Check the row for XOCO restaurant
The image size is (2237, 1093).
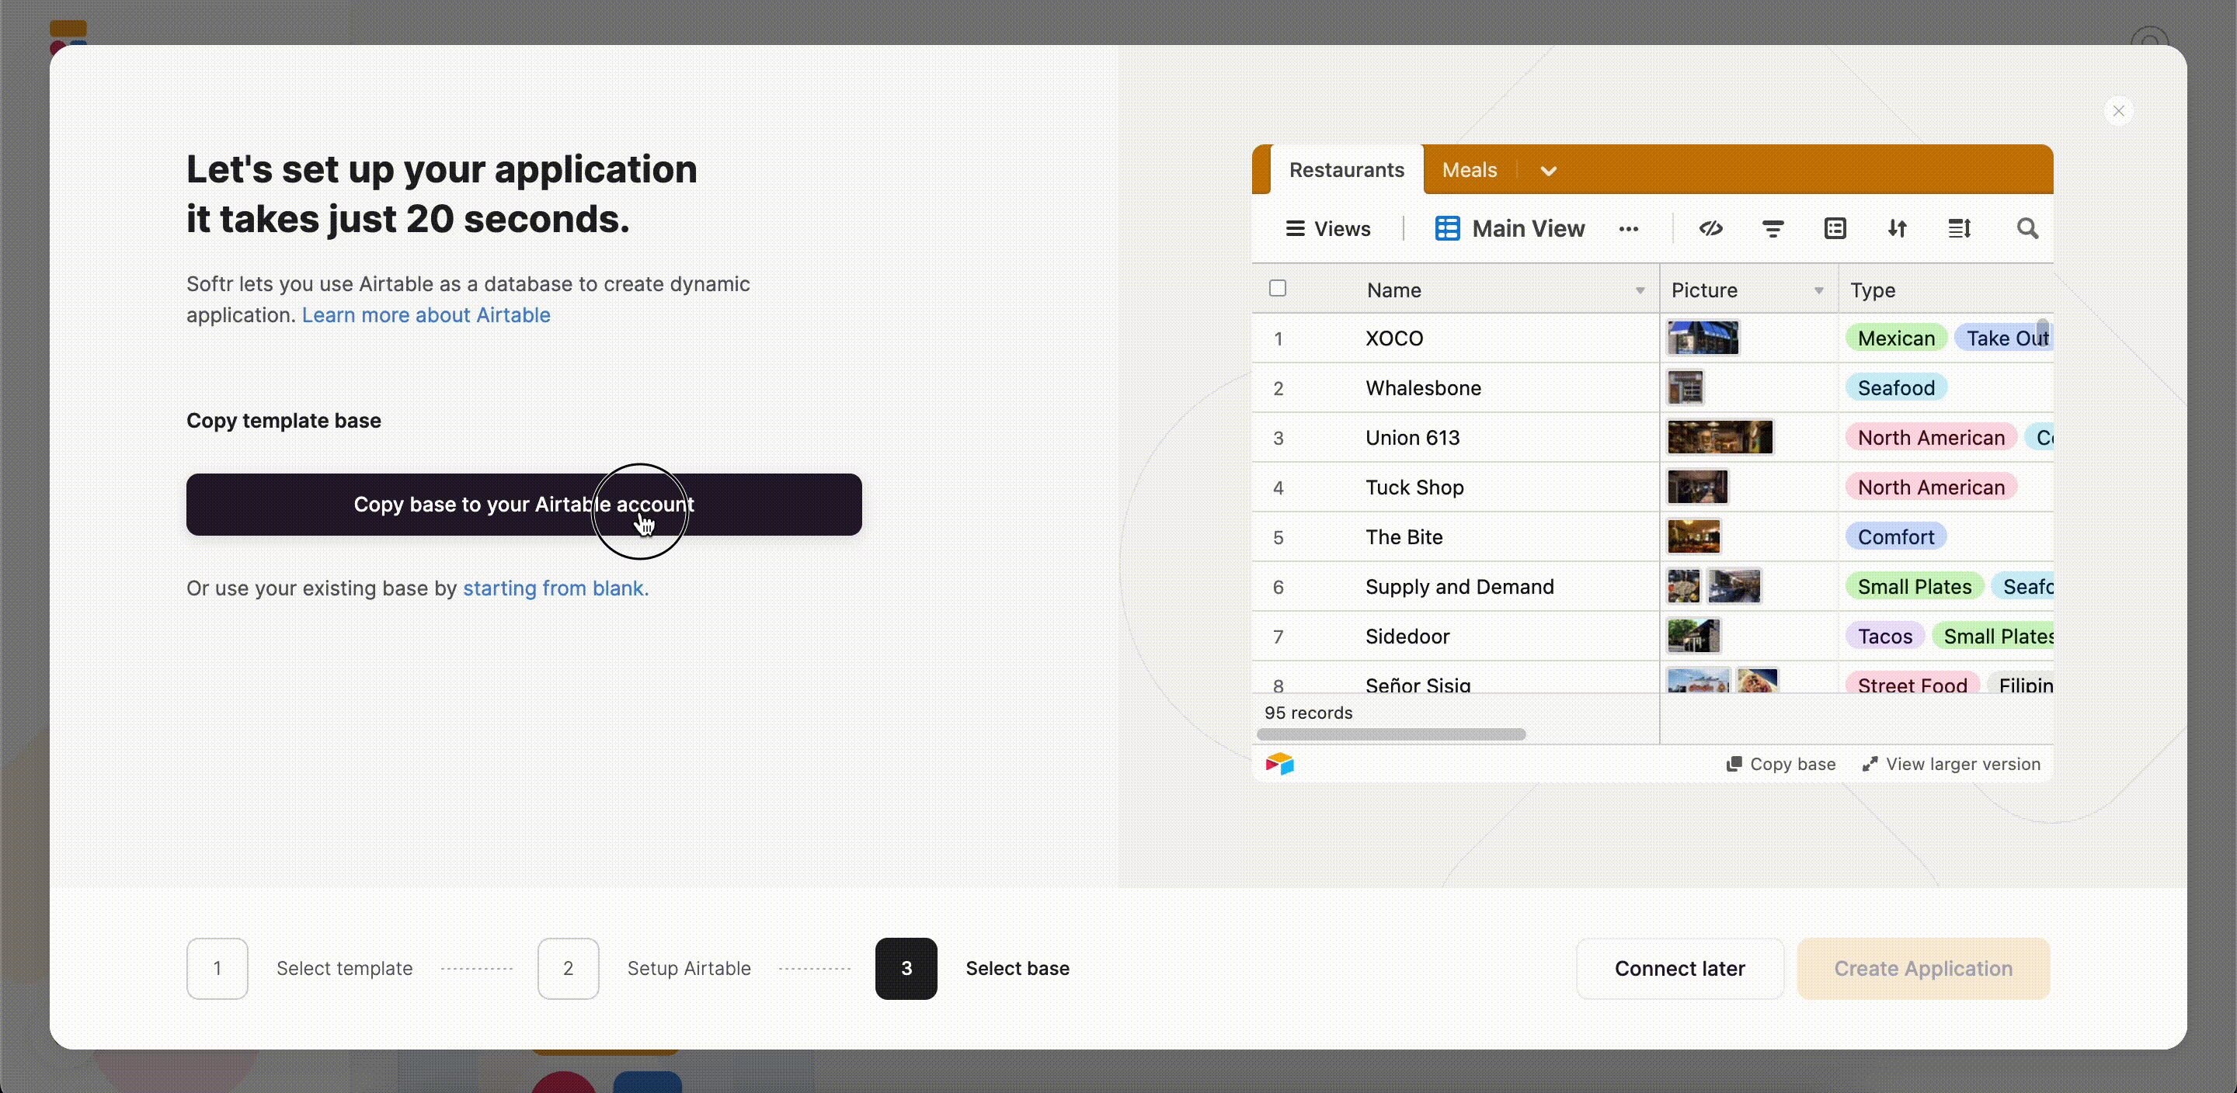click(x=1278, y=338)
